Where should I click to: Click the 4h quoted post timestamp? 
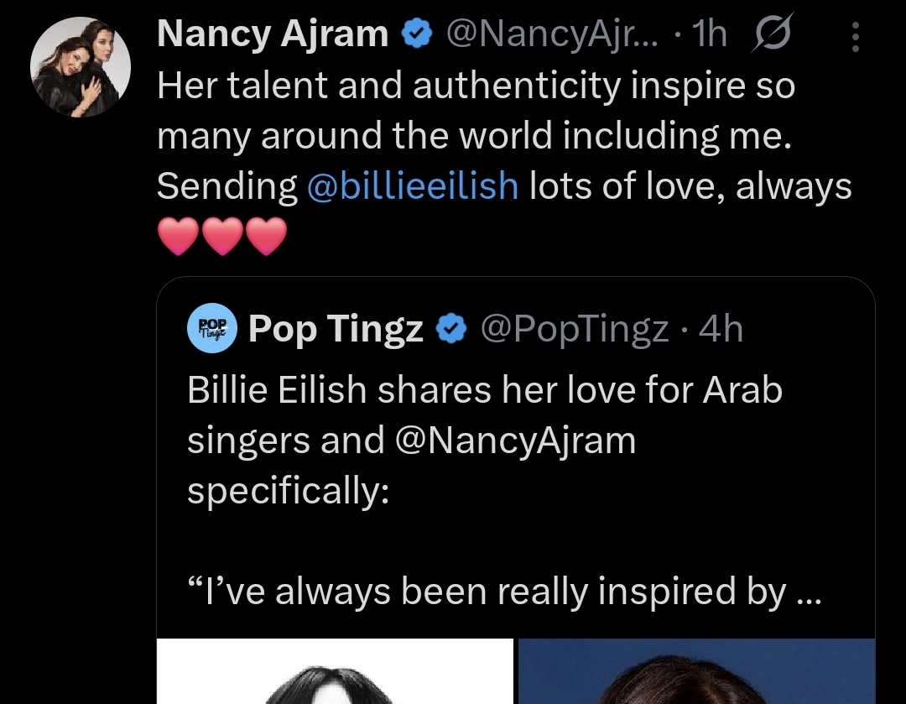pyautogui.click(x=721, y=330)
